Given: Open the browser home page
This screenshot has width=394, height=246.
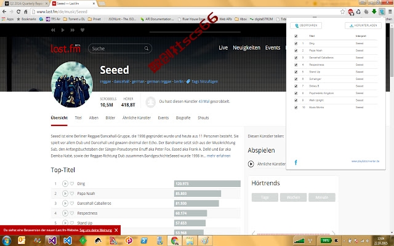Looking at the screenshot, I should tap(26, 12).
